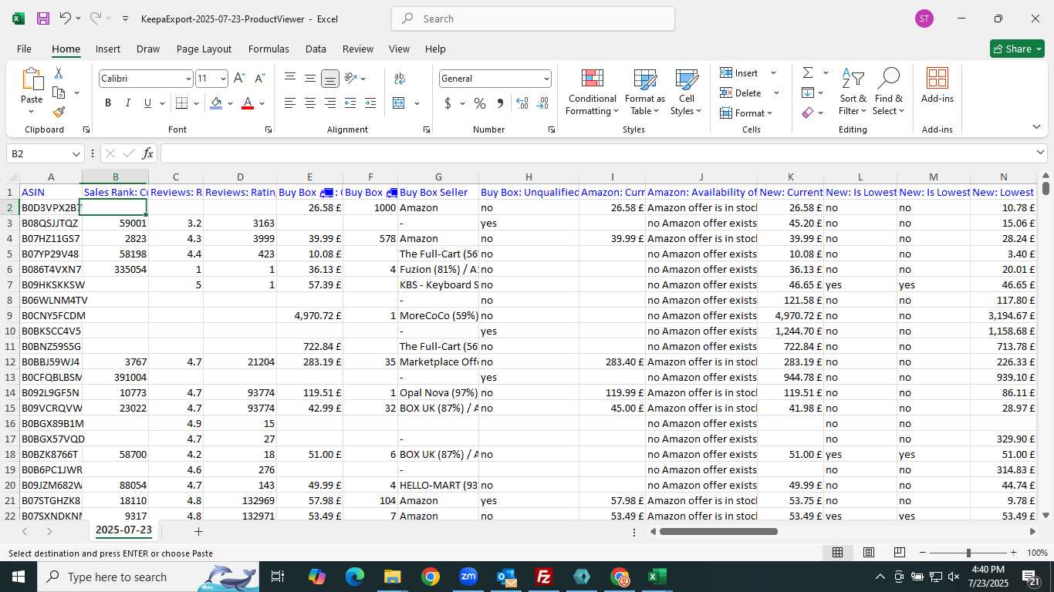Viewport: 1054px width, 592px height.
Task: Open Find & Select button
Action: tap(888, 91)
